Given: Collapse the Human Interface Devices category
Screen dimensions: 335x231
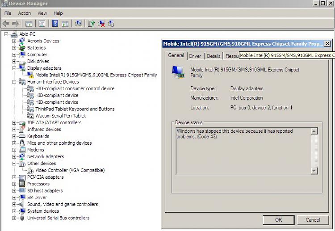Looking at the screenshot, I should 14,82.
